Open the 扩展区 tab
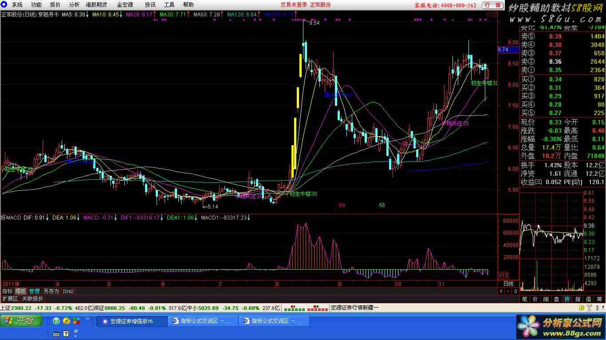Viewport: 606px width, 340px height. (10, 299)
